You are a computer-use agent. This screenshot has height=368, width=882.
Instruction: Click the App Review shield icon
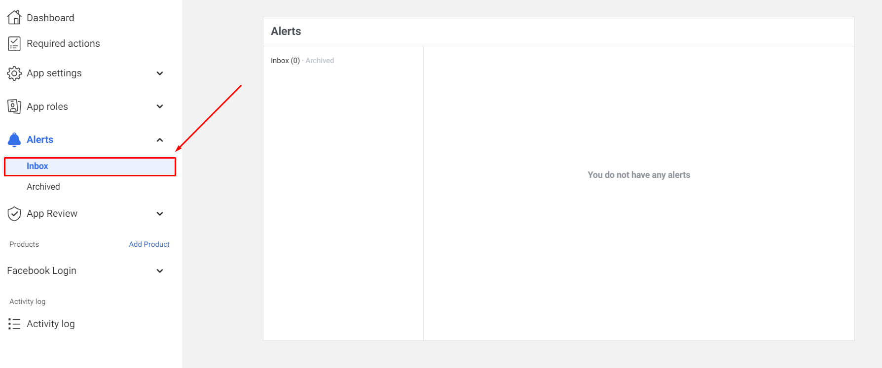[14, 214]
